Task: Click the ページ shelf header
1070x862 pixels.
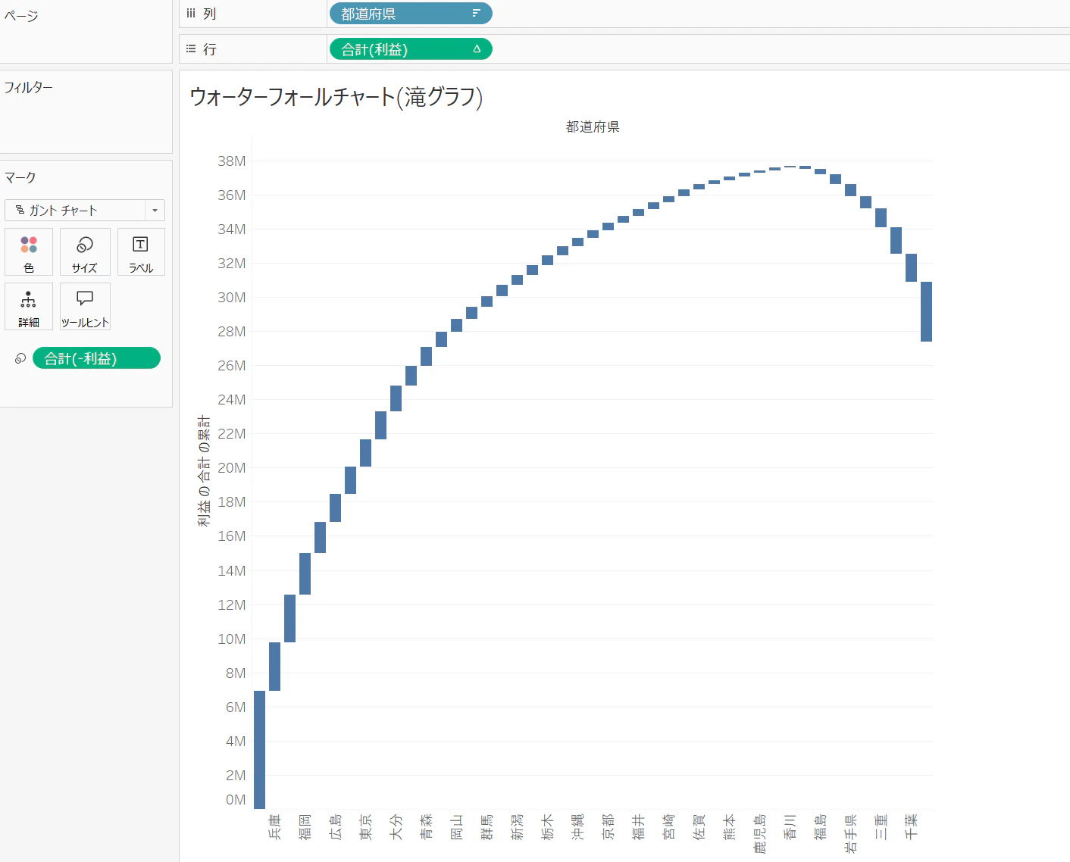Action: click(x=21, y=15)
